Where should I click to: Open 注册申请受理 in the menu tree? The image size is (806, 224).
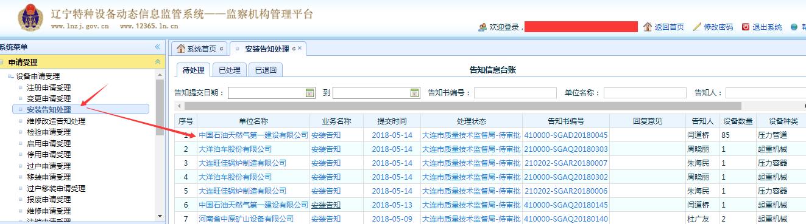point(49,87)
